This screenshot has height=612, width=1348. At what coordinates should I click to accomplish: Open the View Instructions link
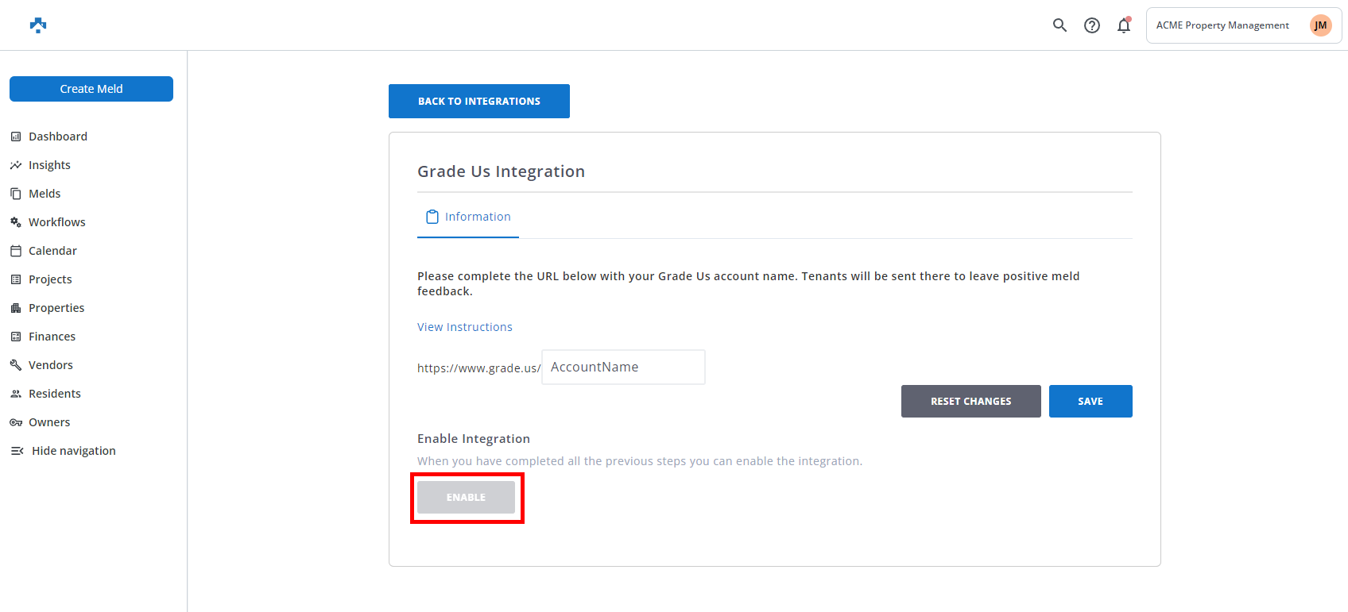465,327
